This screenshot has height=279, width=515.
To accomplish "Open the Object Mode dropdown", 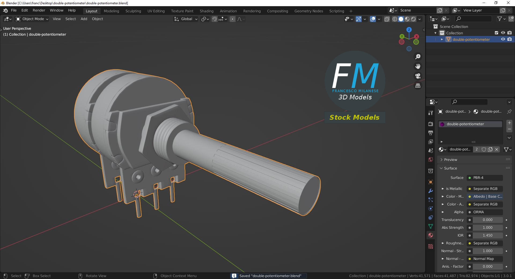I will point(32,19).
